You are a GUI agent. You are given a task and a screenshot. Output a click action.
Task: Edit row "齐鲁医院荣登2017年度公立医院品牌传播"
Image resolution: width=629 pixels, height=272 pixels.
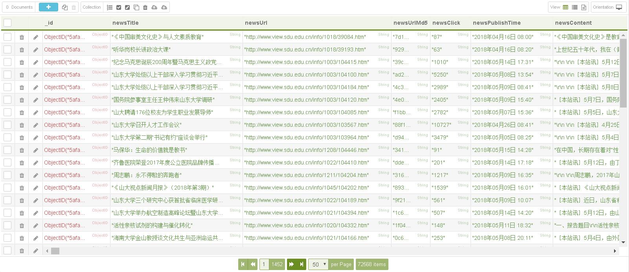[35, 163]
